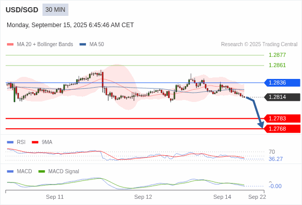Select the 1.2836 pivot price label
Screen dimensions: 302x205
coord(282,83)
